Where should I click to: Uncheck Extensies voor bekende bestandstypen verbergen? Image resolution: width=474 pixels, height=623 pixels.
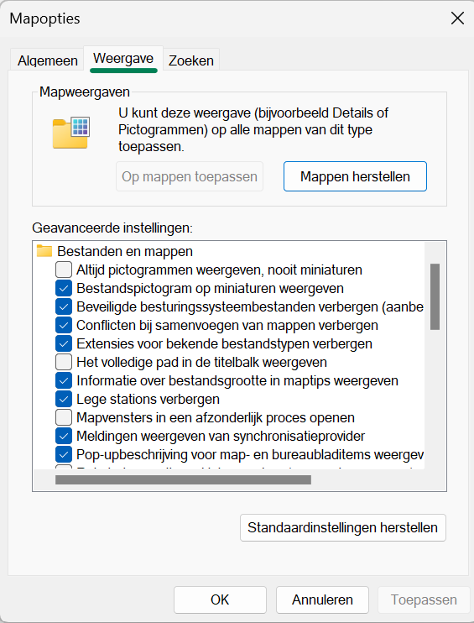[x=64, y=343]
